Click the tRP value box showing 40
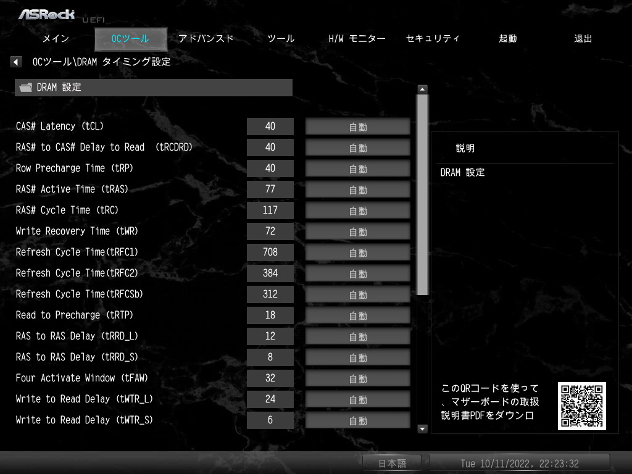The image size is (632, 474). [270, 168]
